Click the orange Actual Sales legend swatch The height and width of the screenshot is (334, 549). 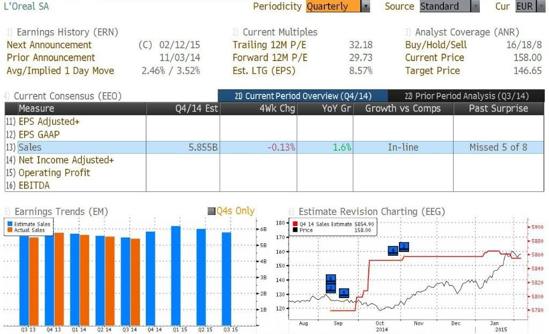point(10,230)
